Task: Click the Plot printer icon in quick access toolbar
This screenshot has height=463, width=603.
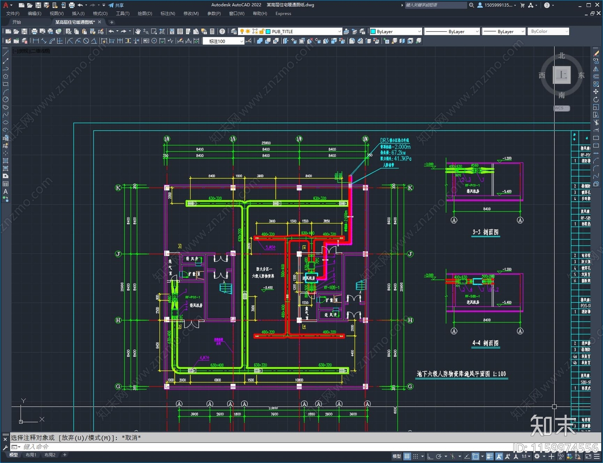Action: coord(72,5)
